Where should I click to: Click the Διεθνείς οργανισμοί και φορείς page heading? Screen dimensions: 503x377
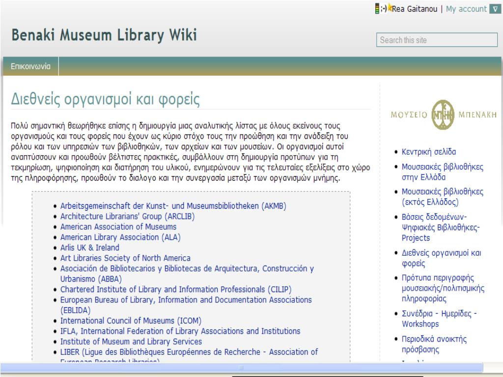pos(106,99)
